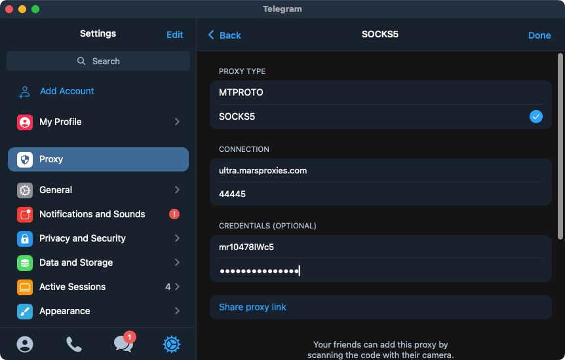Select the SOCKS5 proxy type checkmark
The width and height of the screenshot is (565, 360).
[536, 117]
